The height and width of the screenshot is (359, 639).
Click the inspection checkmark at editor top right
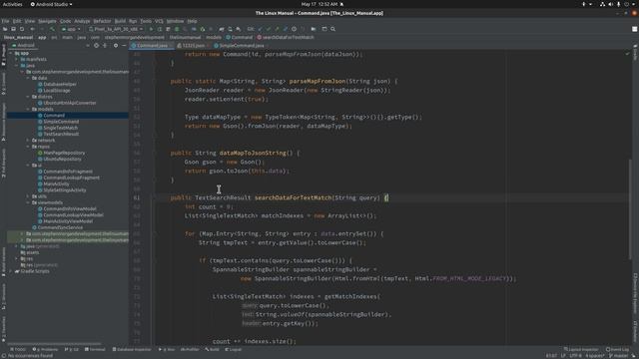point(627,54)
